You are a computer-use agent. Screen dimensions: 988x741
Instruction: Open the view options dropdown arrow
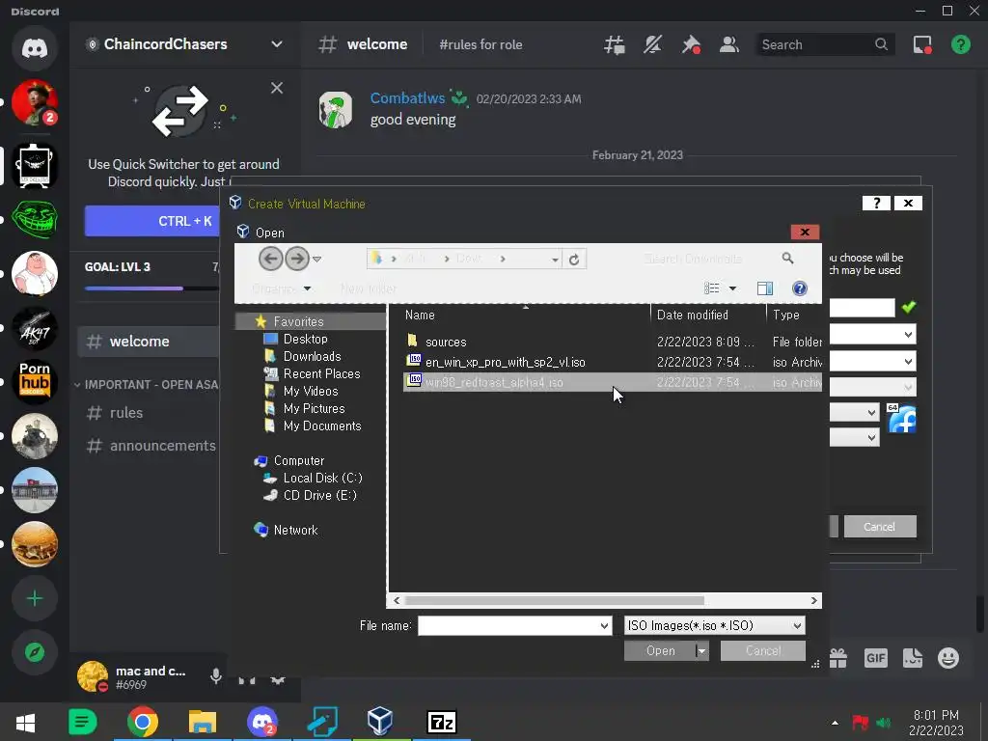(x=732, y=288)
